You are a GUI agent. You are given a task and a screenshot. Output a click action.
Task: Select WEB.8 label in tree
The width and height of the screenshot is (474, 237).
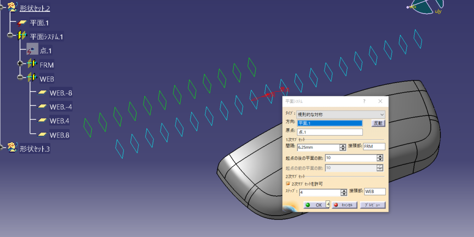click(x=60, y=135)
